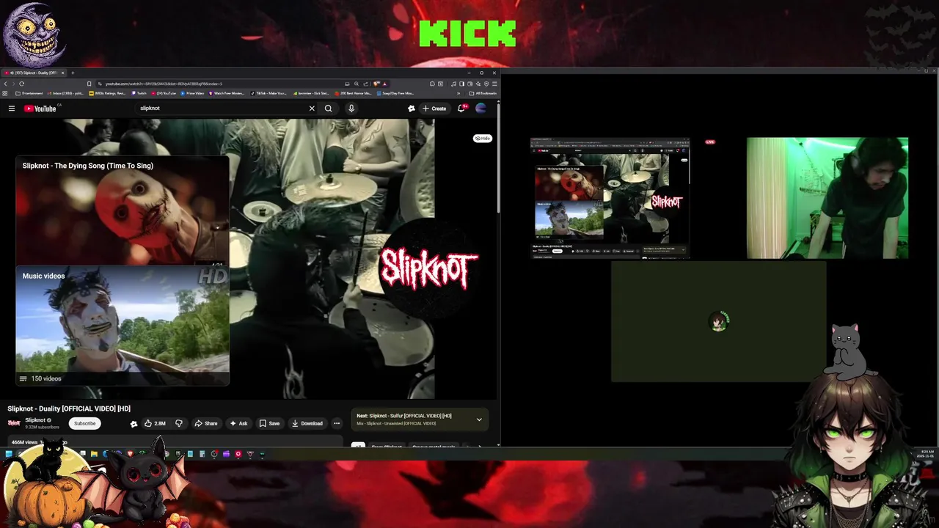Click the Slipknot logo end screen card

(428, 268)
